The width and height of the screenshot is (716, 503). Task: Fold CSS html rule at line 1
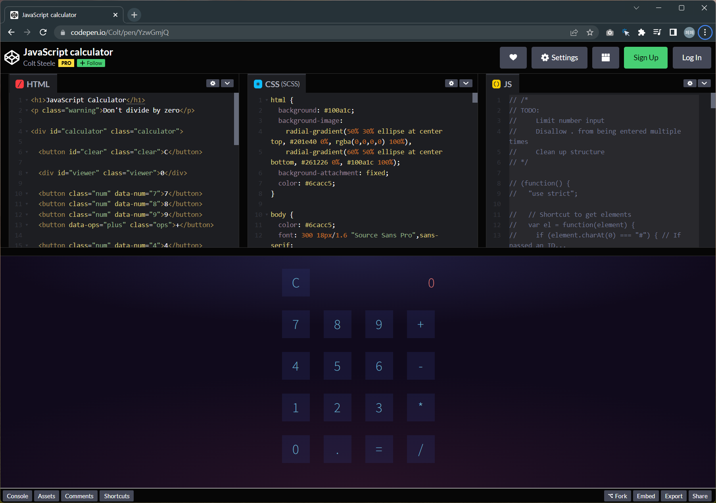coord(267,100)
